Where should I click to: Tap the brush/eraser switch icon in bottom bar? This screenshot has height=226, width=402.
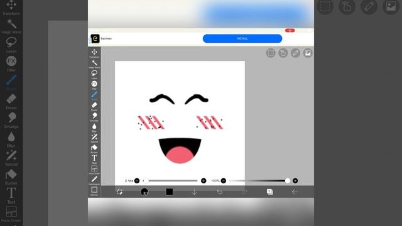[x=119, y=191]
